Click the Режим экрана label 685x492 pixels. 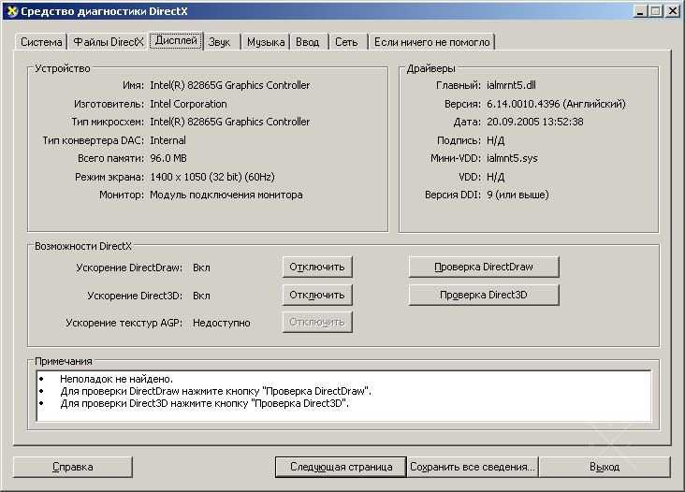[109, 177]
